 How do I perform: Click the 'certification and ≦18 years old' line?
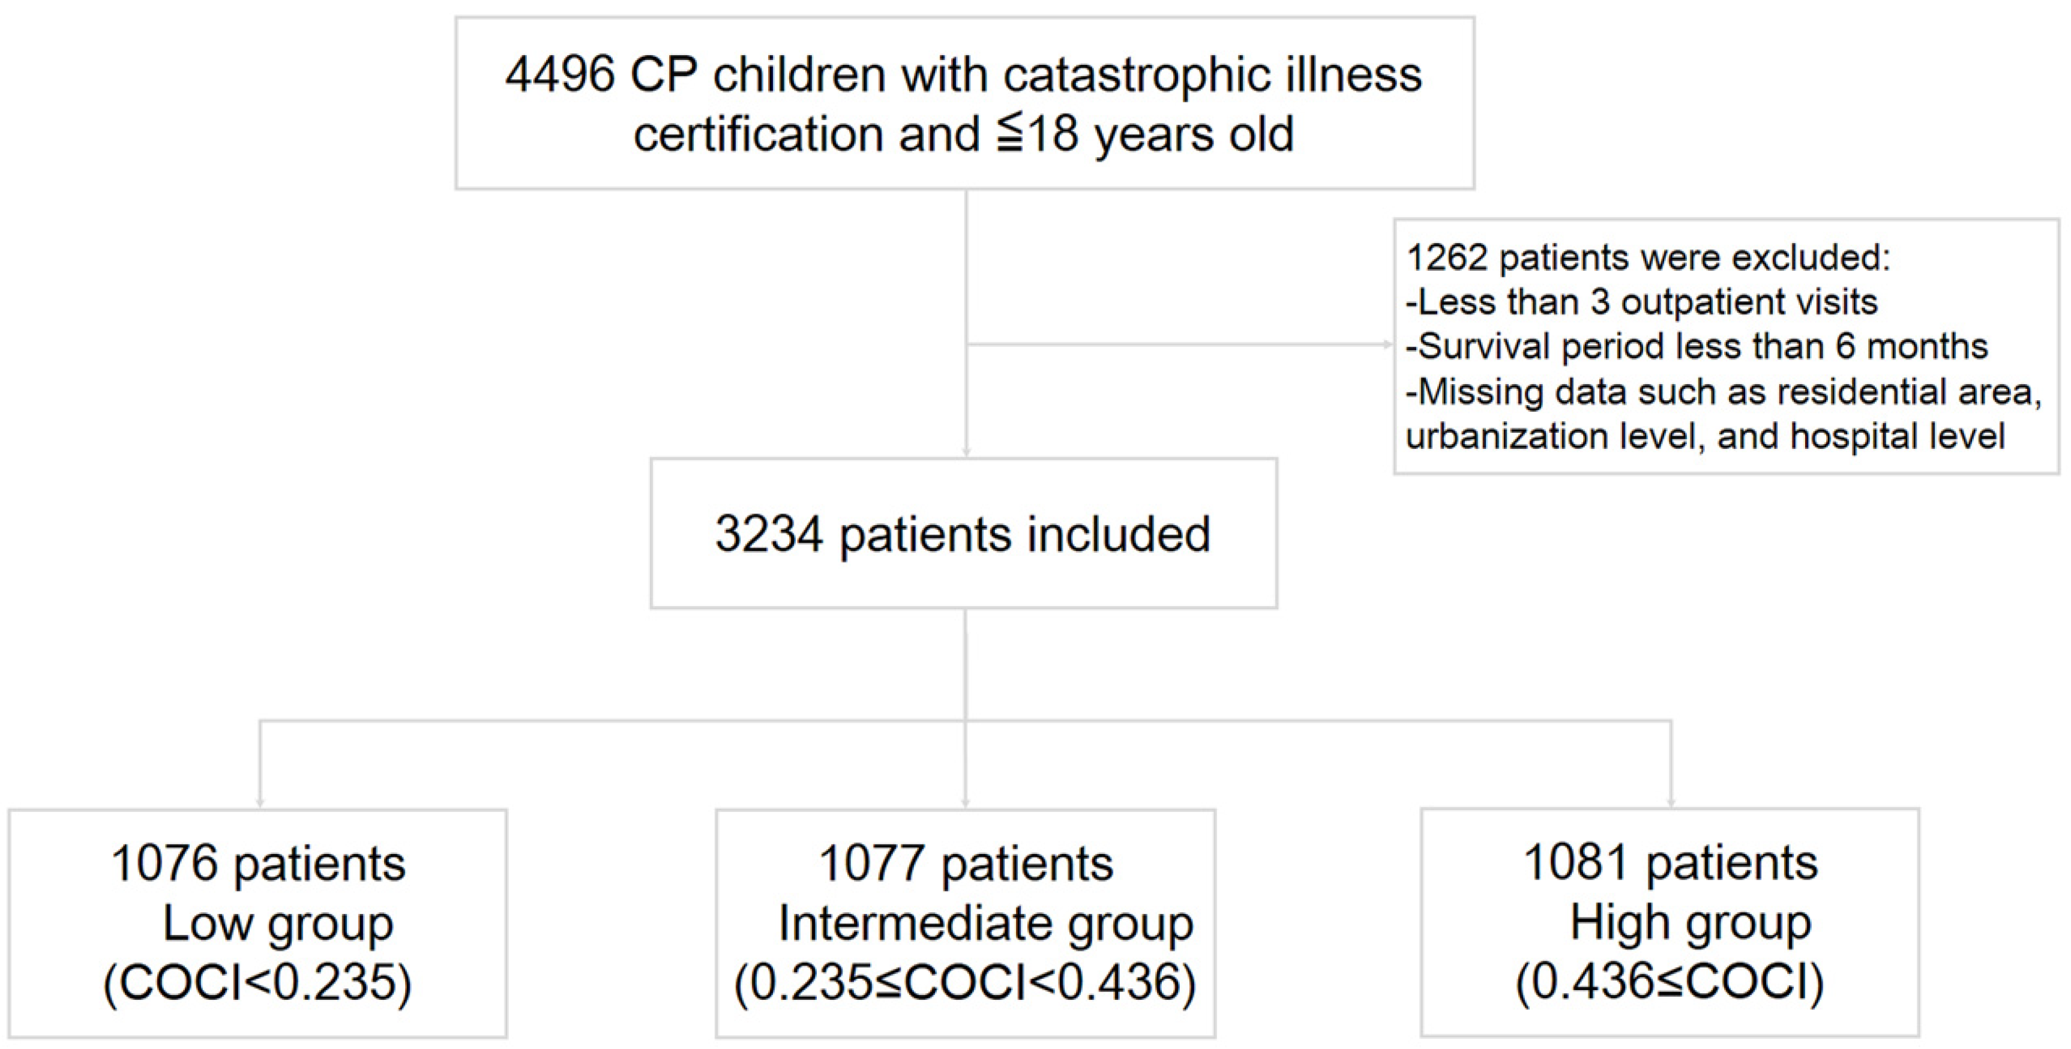[964, 134]
